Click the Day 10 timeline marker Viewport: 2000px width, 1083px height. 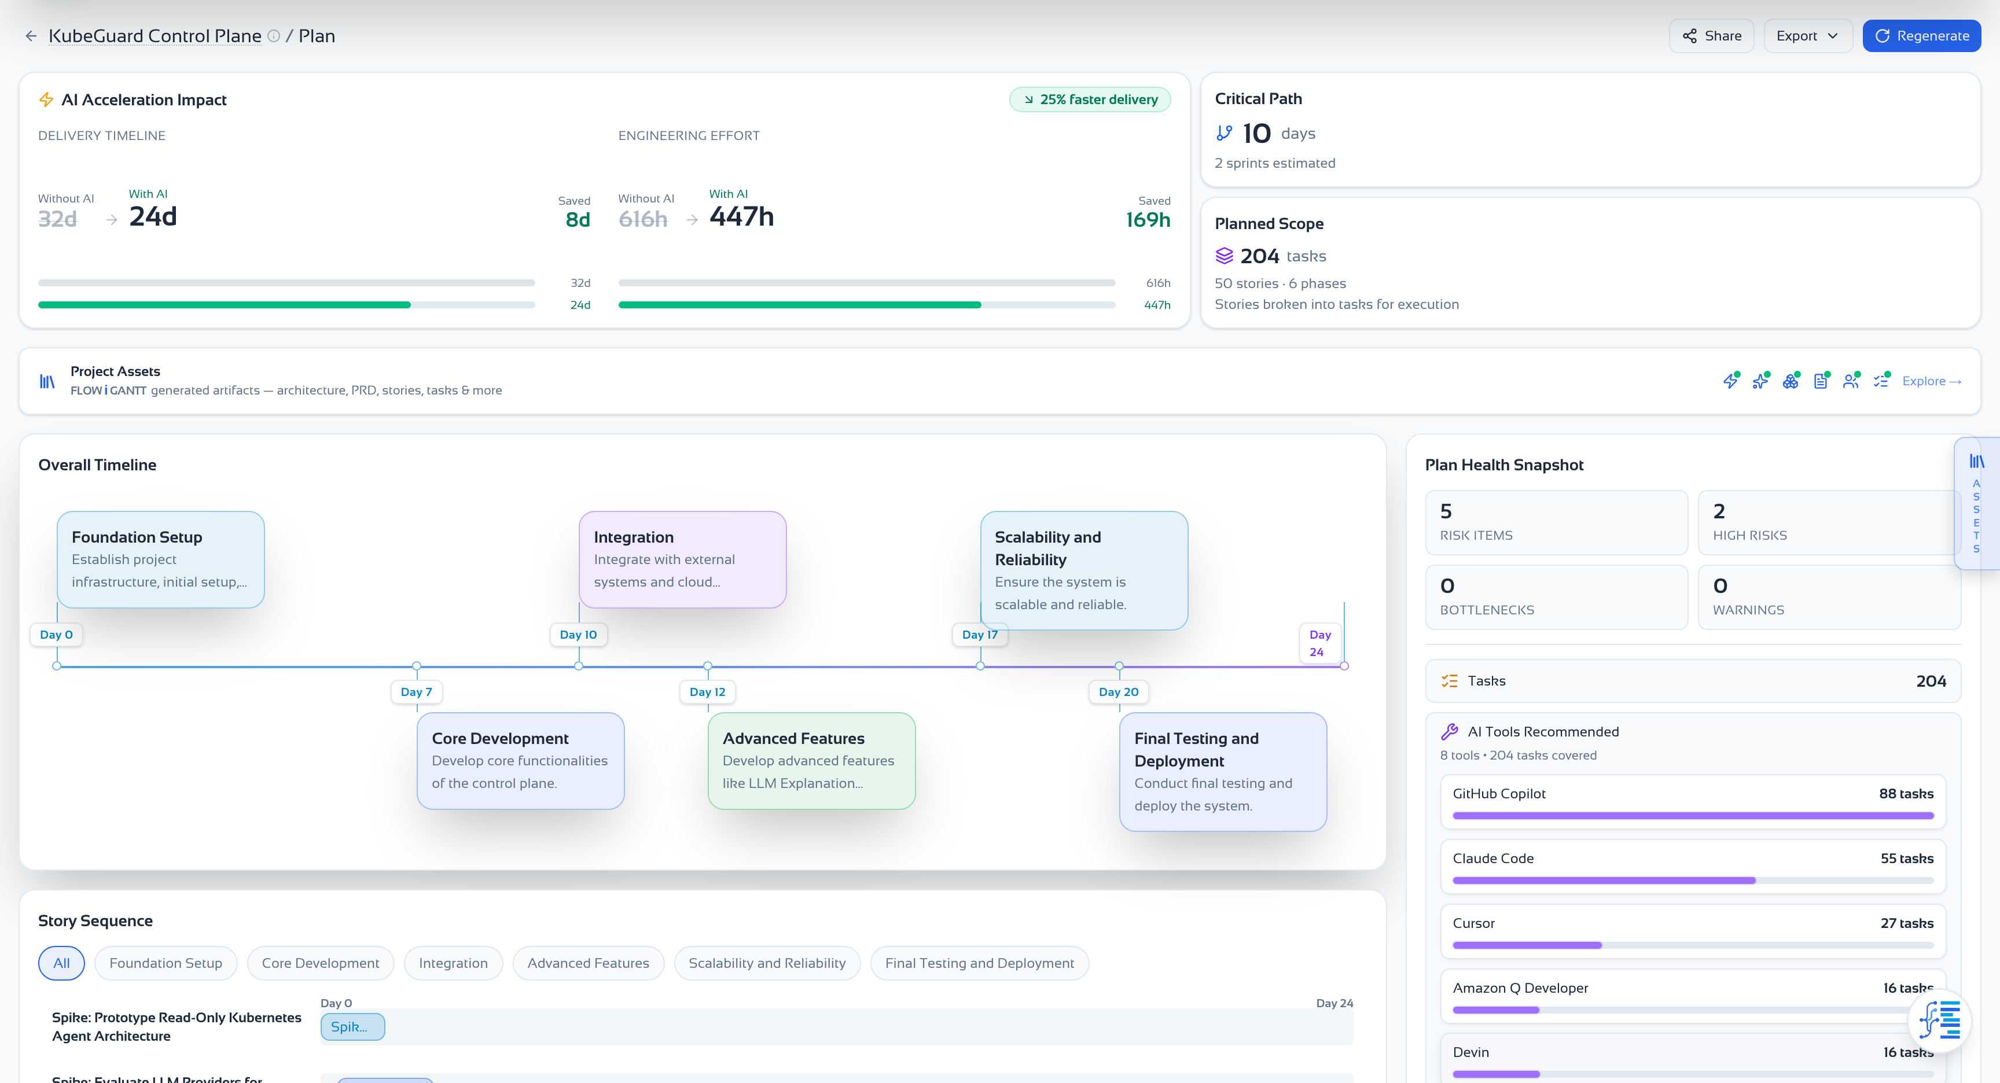[579, 634]
